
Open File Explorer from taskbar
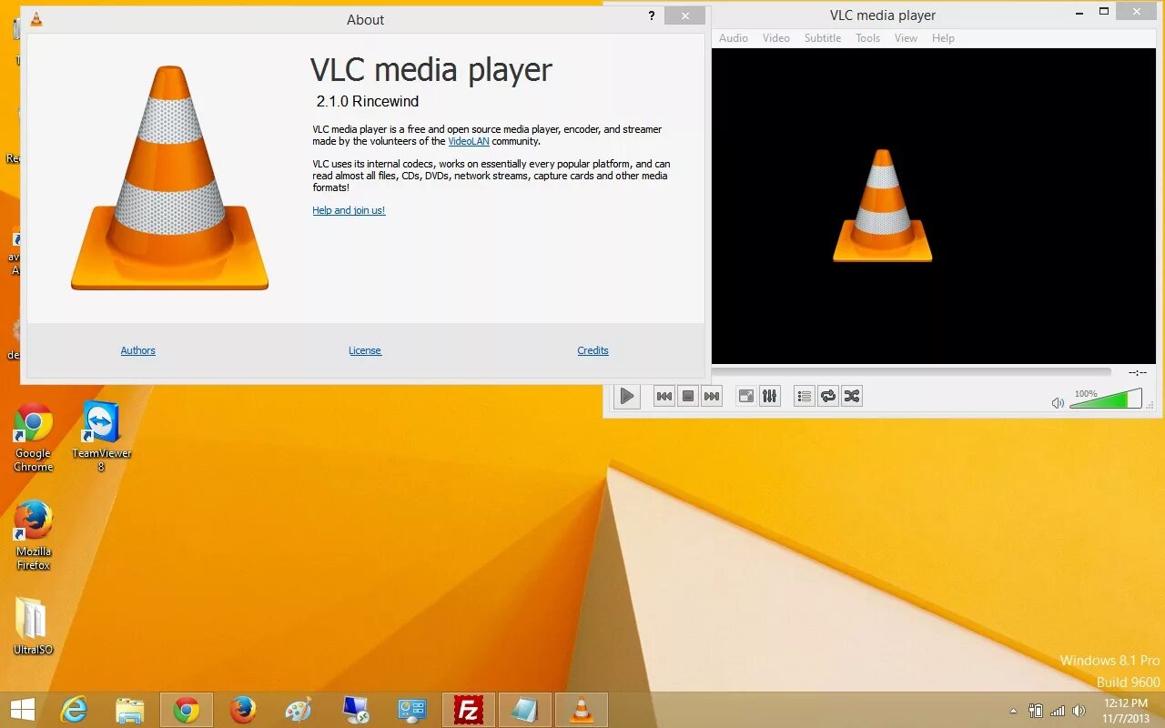click(x=130, y=710)
